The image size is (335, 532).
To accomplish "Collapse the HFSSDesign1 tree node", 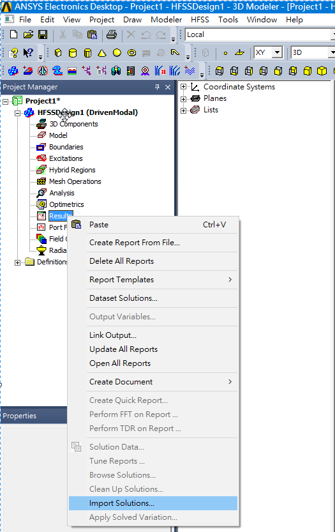I will [17, 113].
